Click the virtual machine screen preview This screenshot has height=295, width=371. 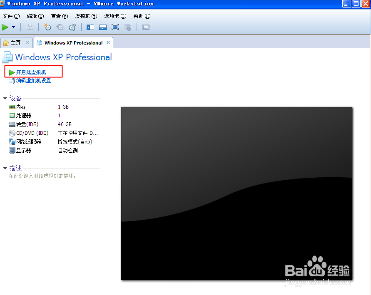tap(237, 193)
